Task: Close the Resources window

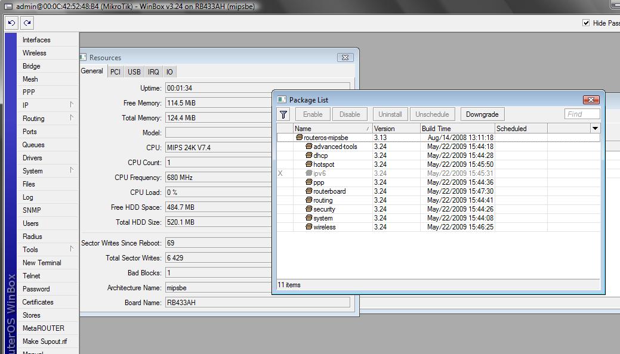Action: [x=345, y=57]
